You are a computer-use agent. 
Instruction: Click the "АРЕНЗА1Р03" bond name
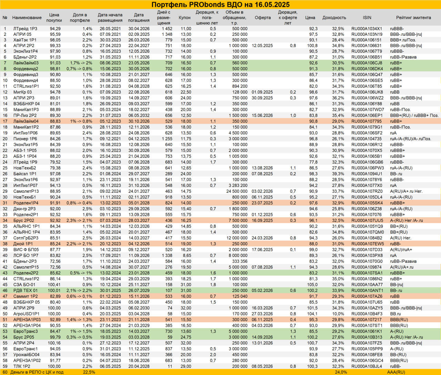(27, 320)
